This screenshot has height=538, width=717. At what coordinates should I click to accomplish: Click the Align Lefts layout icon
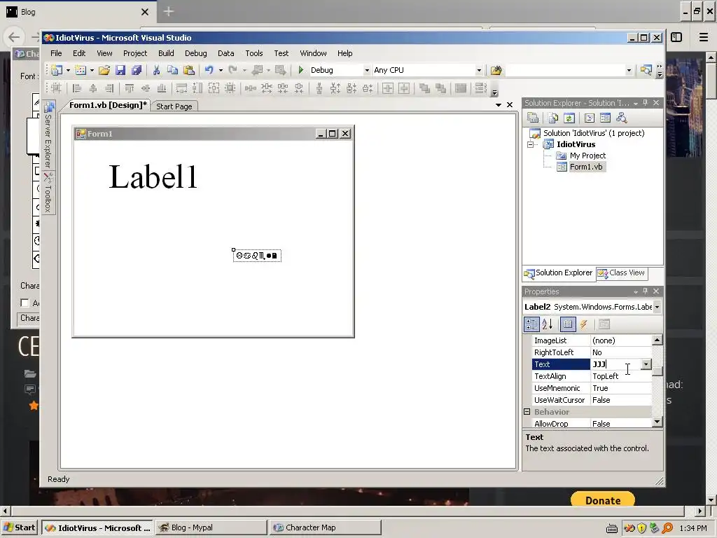77,88
